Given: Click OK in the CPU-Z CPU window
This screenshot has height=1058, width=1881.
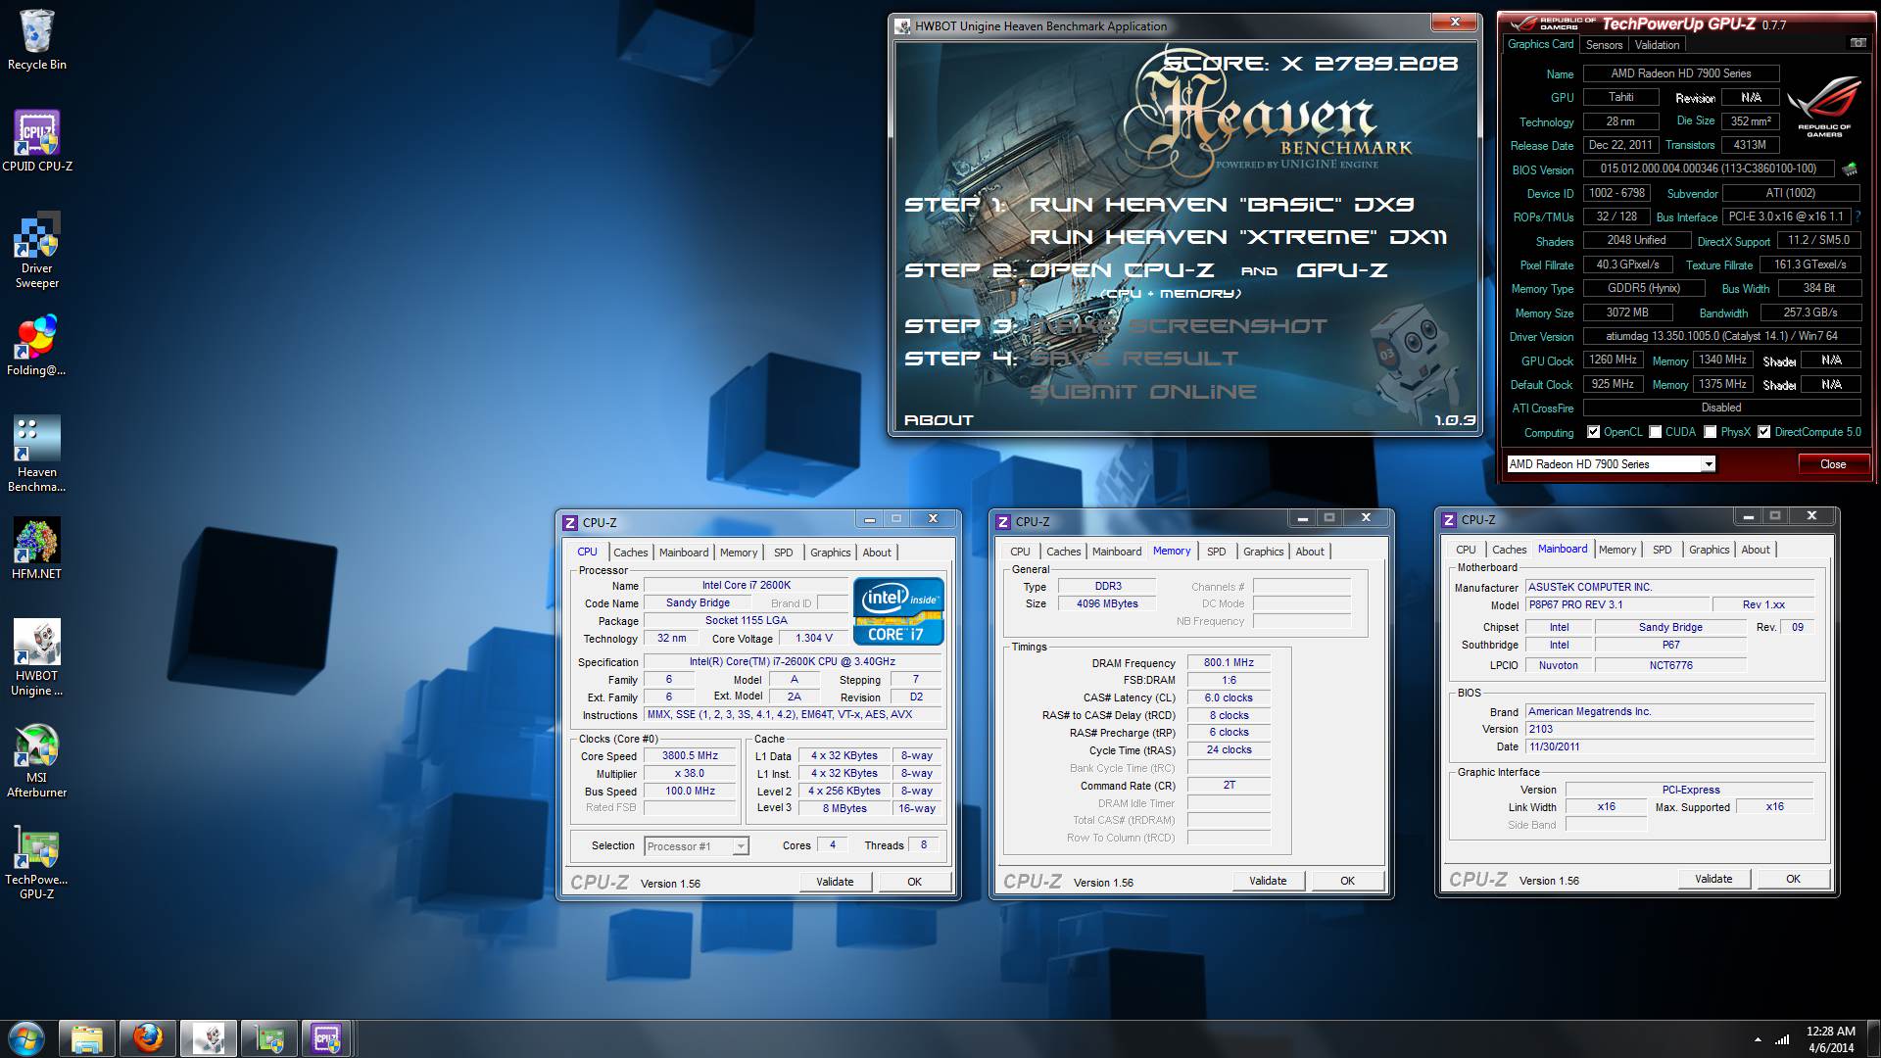Looking at the screenshot, I should [x=914, y=882].
